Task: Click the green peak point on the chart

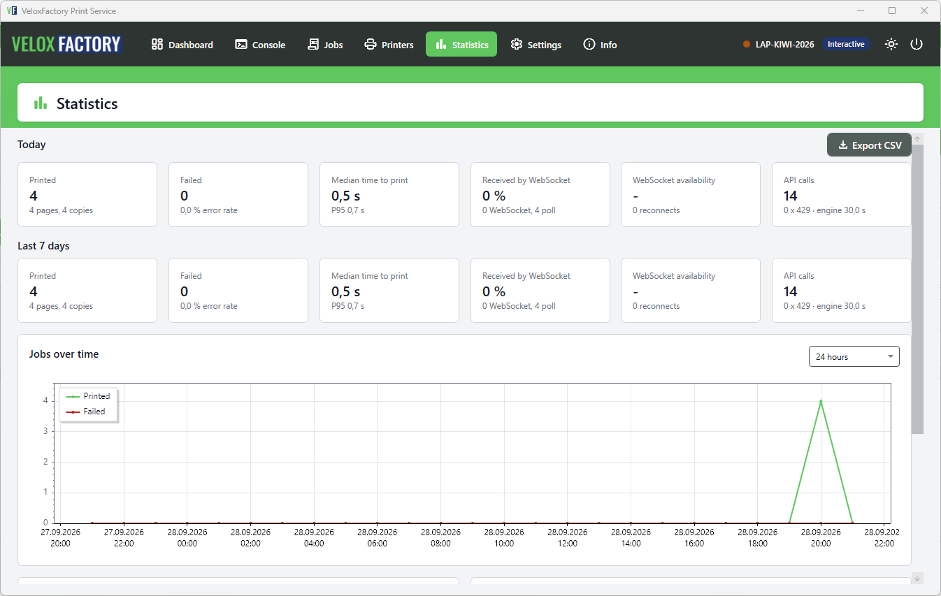Action: pyautogui.click(x=821, y=401)
